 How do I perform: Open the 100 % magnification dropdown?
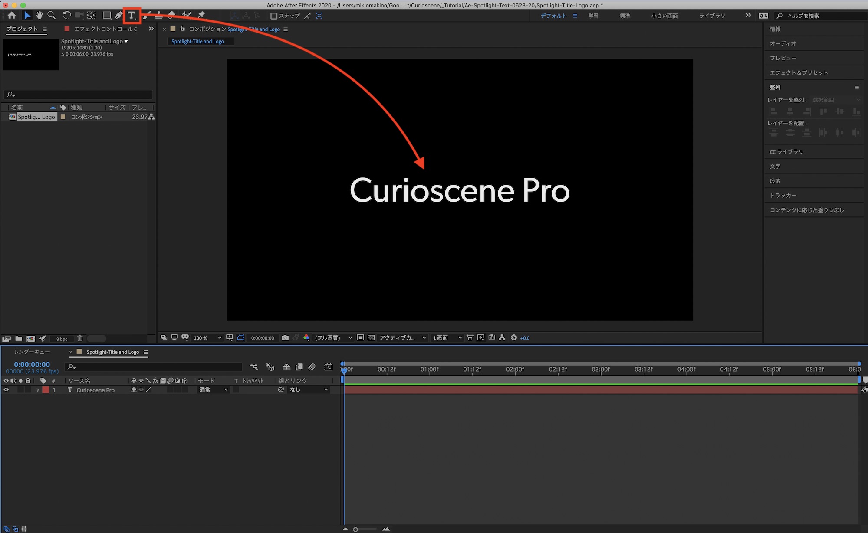click(207, 338)
